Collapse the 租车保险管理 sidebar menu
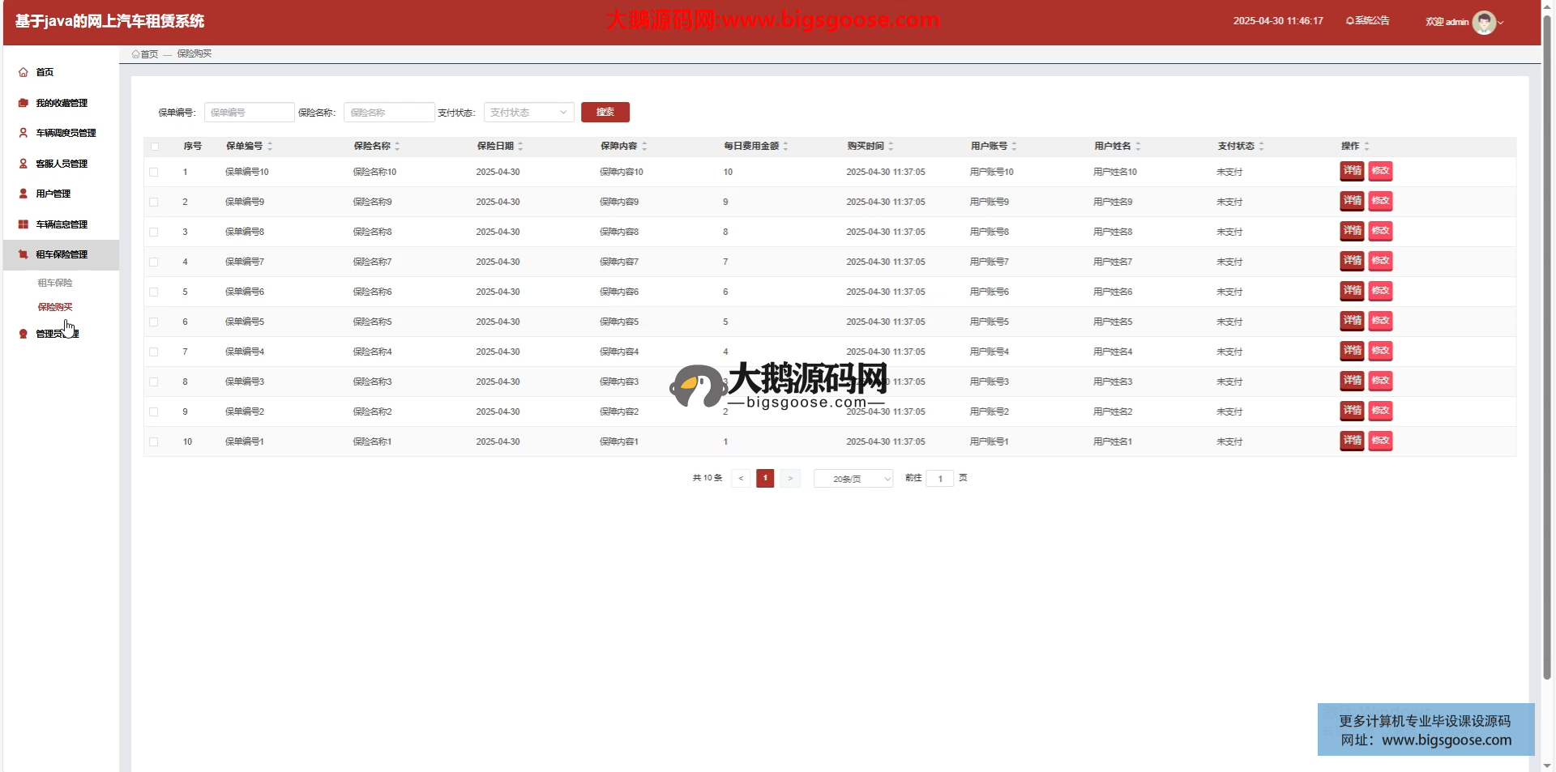Image resolution: width=1556 pixels, height=772 pixels. tap(62, 254)
